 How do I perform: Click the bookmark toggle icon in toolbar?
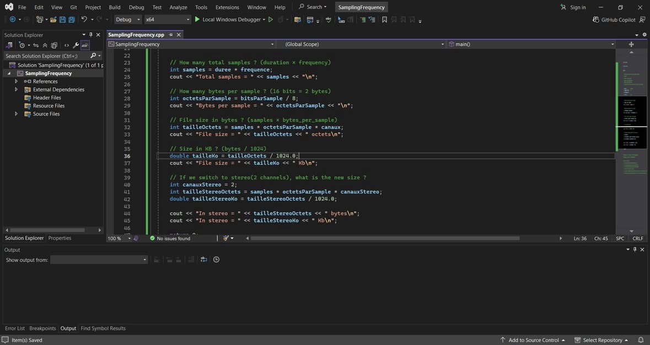tap(384, 19)
